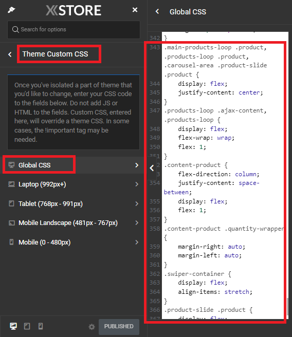Click 'margin-left: auto;' on line 360

pos(210,255)
